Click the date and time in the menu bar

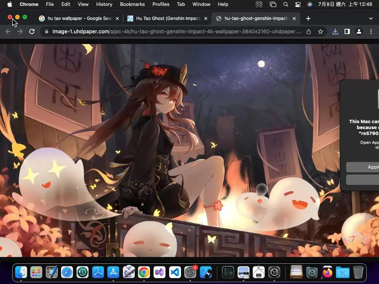coord(345,4)
